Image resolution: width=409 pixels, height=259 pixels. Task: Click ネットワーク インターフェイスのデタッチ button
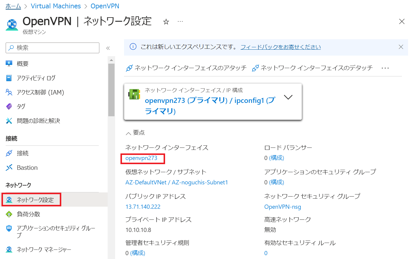312,68
